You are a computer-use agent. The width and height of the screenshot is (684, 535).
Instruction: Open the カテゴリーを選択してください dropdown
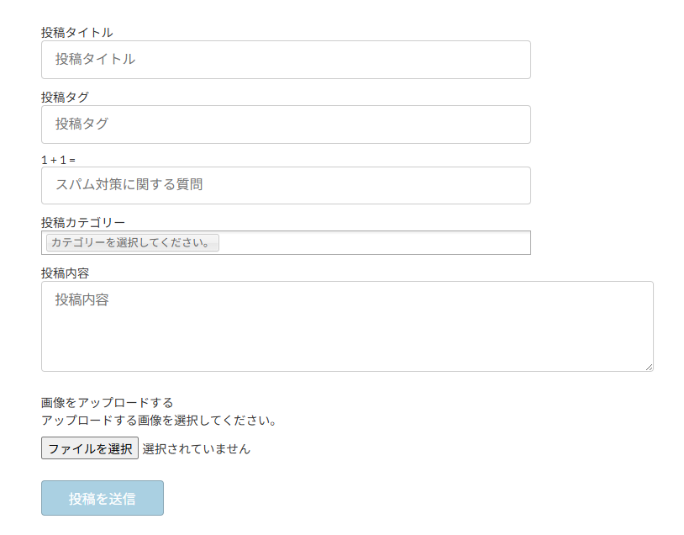pyautogui.click(x=132, y=243)
